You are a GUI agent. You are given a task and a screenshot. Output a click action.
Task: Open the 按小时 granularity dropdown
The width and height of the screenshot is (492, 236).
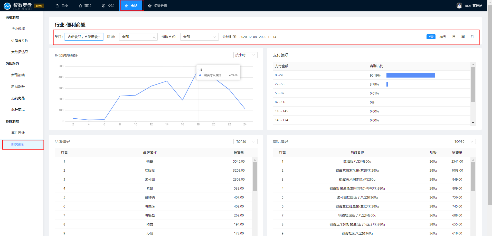245,55
